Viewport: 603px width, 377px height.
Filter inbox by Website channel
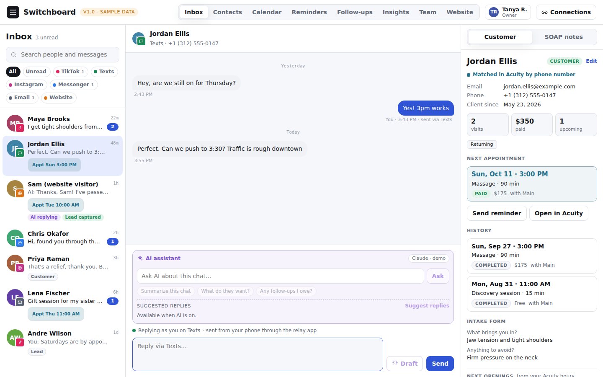pos(59,98)
